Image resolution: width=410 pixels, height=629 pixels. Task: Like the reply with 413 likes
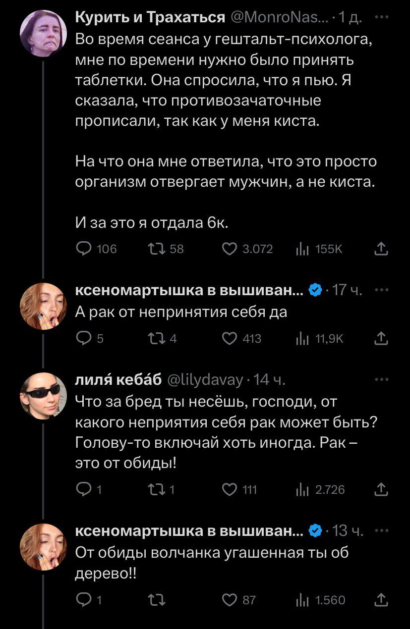(x=229, y=339)
